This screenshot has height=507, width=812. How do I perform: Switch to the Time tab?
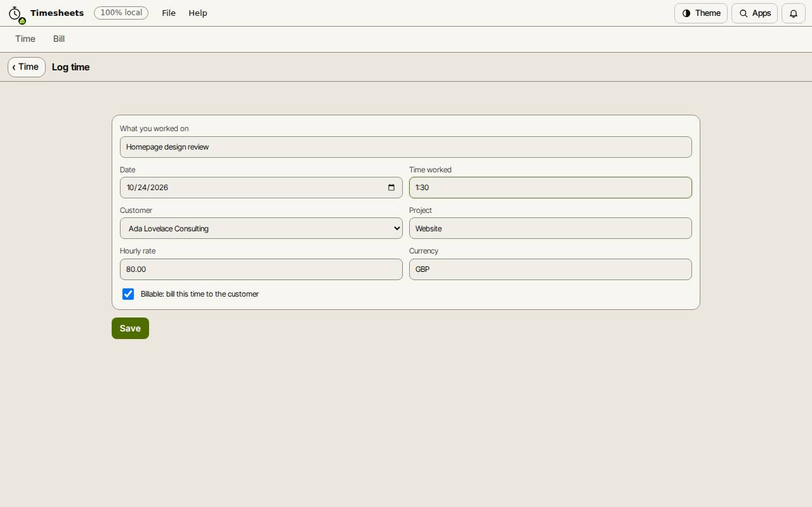click(25, 39)
